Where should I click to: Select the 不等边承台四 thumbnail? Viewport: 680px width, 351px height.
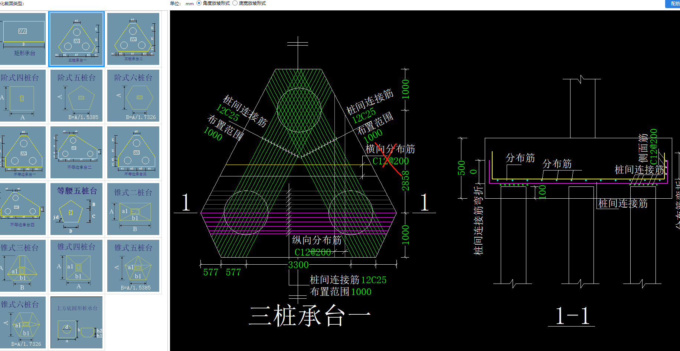(23, 209)
